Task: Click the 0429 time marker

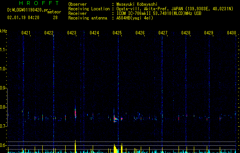Action: [209, 33]
